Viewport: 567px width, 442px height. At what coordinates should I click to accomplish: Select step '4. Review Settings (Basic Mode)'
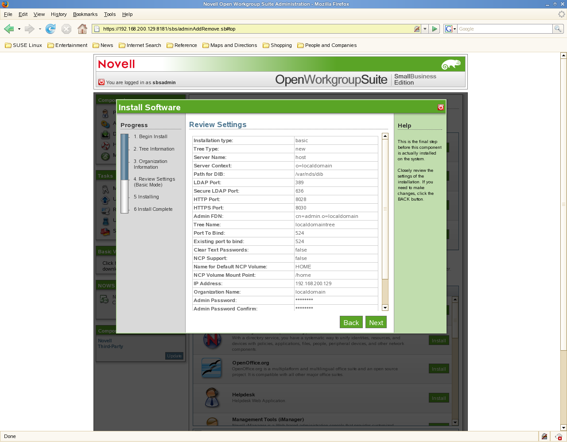tap(155, 182)
